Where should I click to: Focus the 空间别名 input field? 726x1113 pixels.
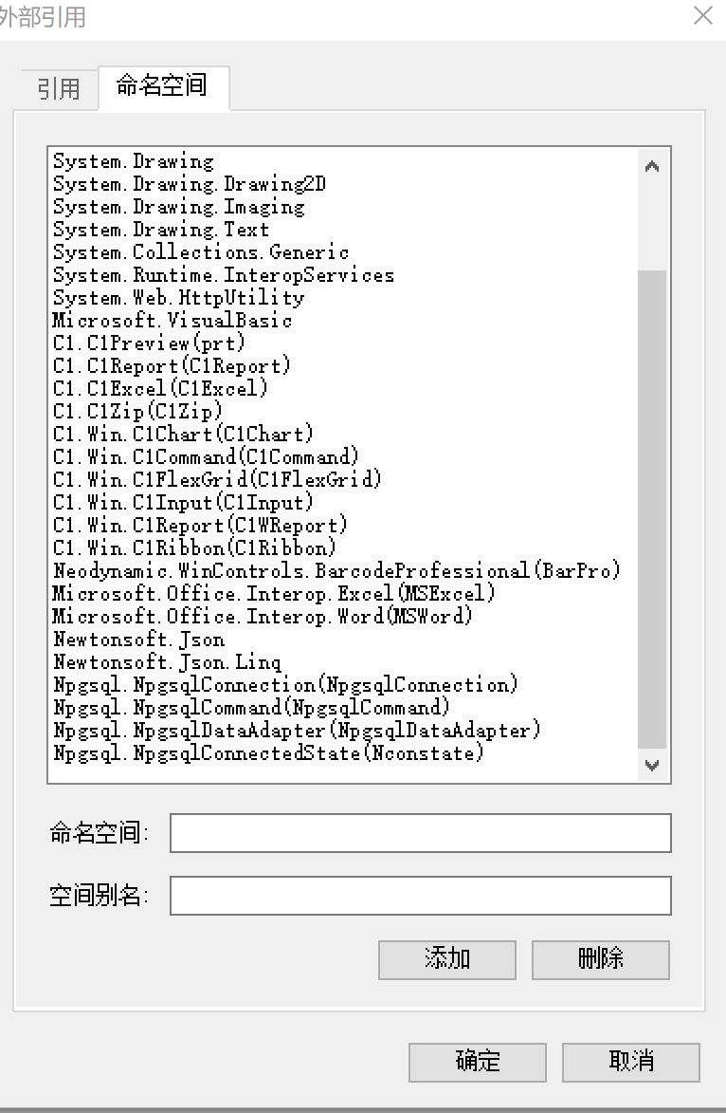coord(421,895)
